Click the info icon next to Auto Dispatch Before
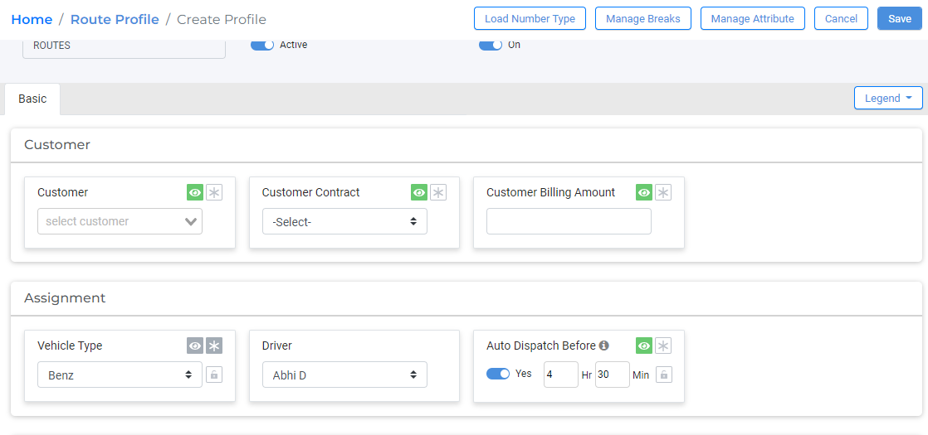The width and height of the screenshot is (928, 435). 603,346
